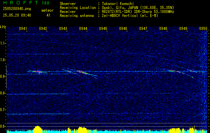Click the 0941 time marker
This screenshot has height=133, width=210.
click(23, 28)
